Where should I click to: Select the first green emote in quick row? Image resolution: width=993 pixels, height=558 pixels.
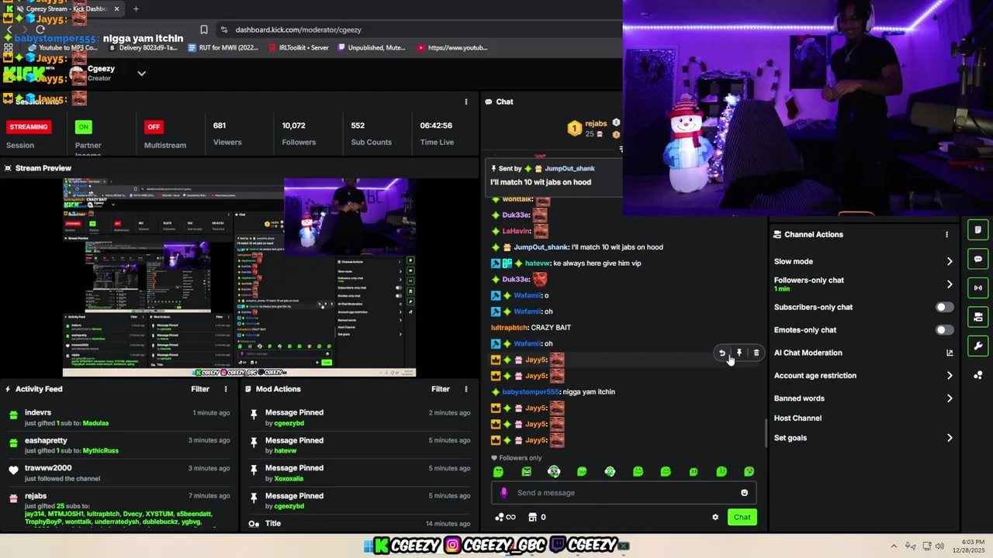pos(498,471)
